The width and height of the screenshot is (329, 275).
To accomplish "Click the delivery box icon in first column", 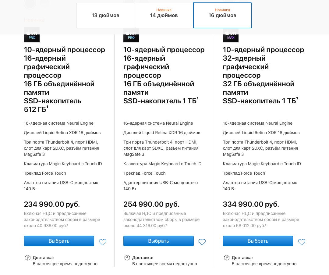I will pos(28,258).
